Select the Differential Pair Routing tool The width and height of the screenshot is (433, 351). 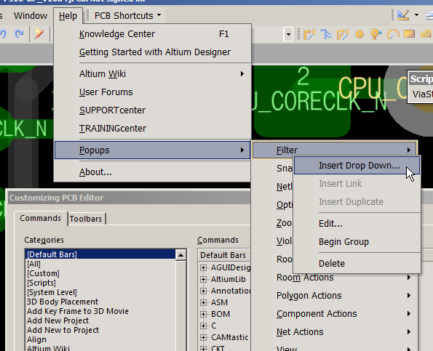[x=343, y=34]
